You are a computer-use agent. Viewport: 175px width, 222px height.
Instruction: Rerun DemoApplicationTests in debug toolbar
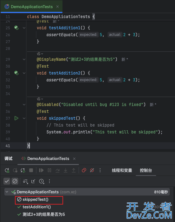(x=7, y=170)
